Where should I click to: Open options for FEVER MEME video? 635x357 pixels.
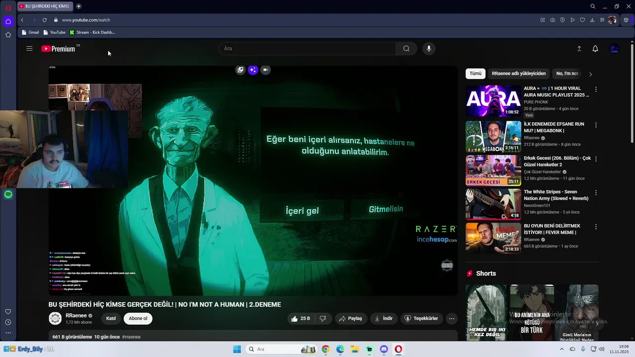point(596,227)
